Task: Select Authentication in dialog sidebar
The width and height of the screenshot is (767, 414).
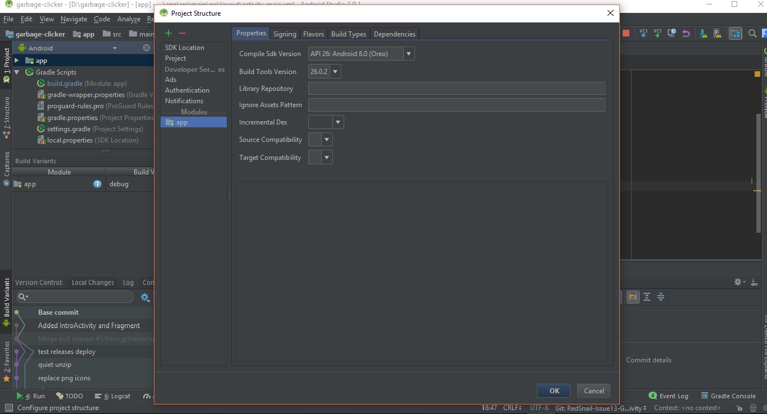Action: pos(187,90)
